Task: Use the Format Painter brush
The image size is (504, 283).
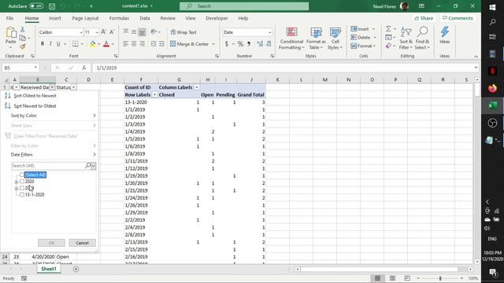Action: point(23,46)
